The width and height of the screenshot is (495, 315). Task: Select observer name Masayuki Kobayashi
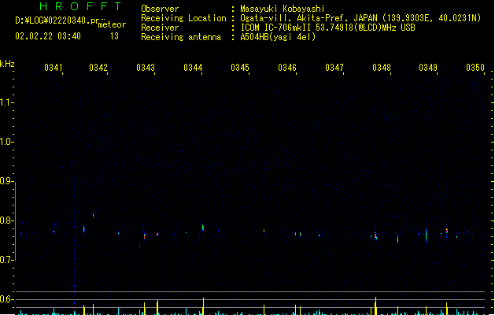coord(283,9)
